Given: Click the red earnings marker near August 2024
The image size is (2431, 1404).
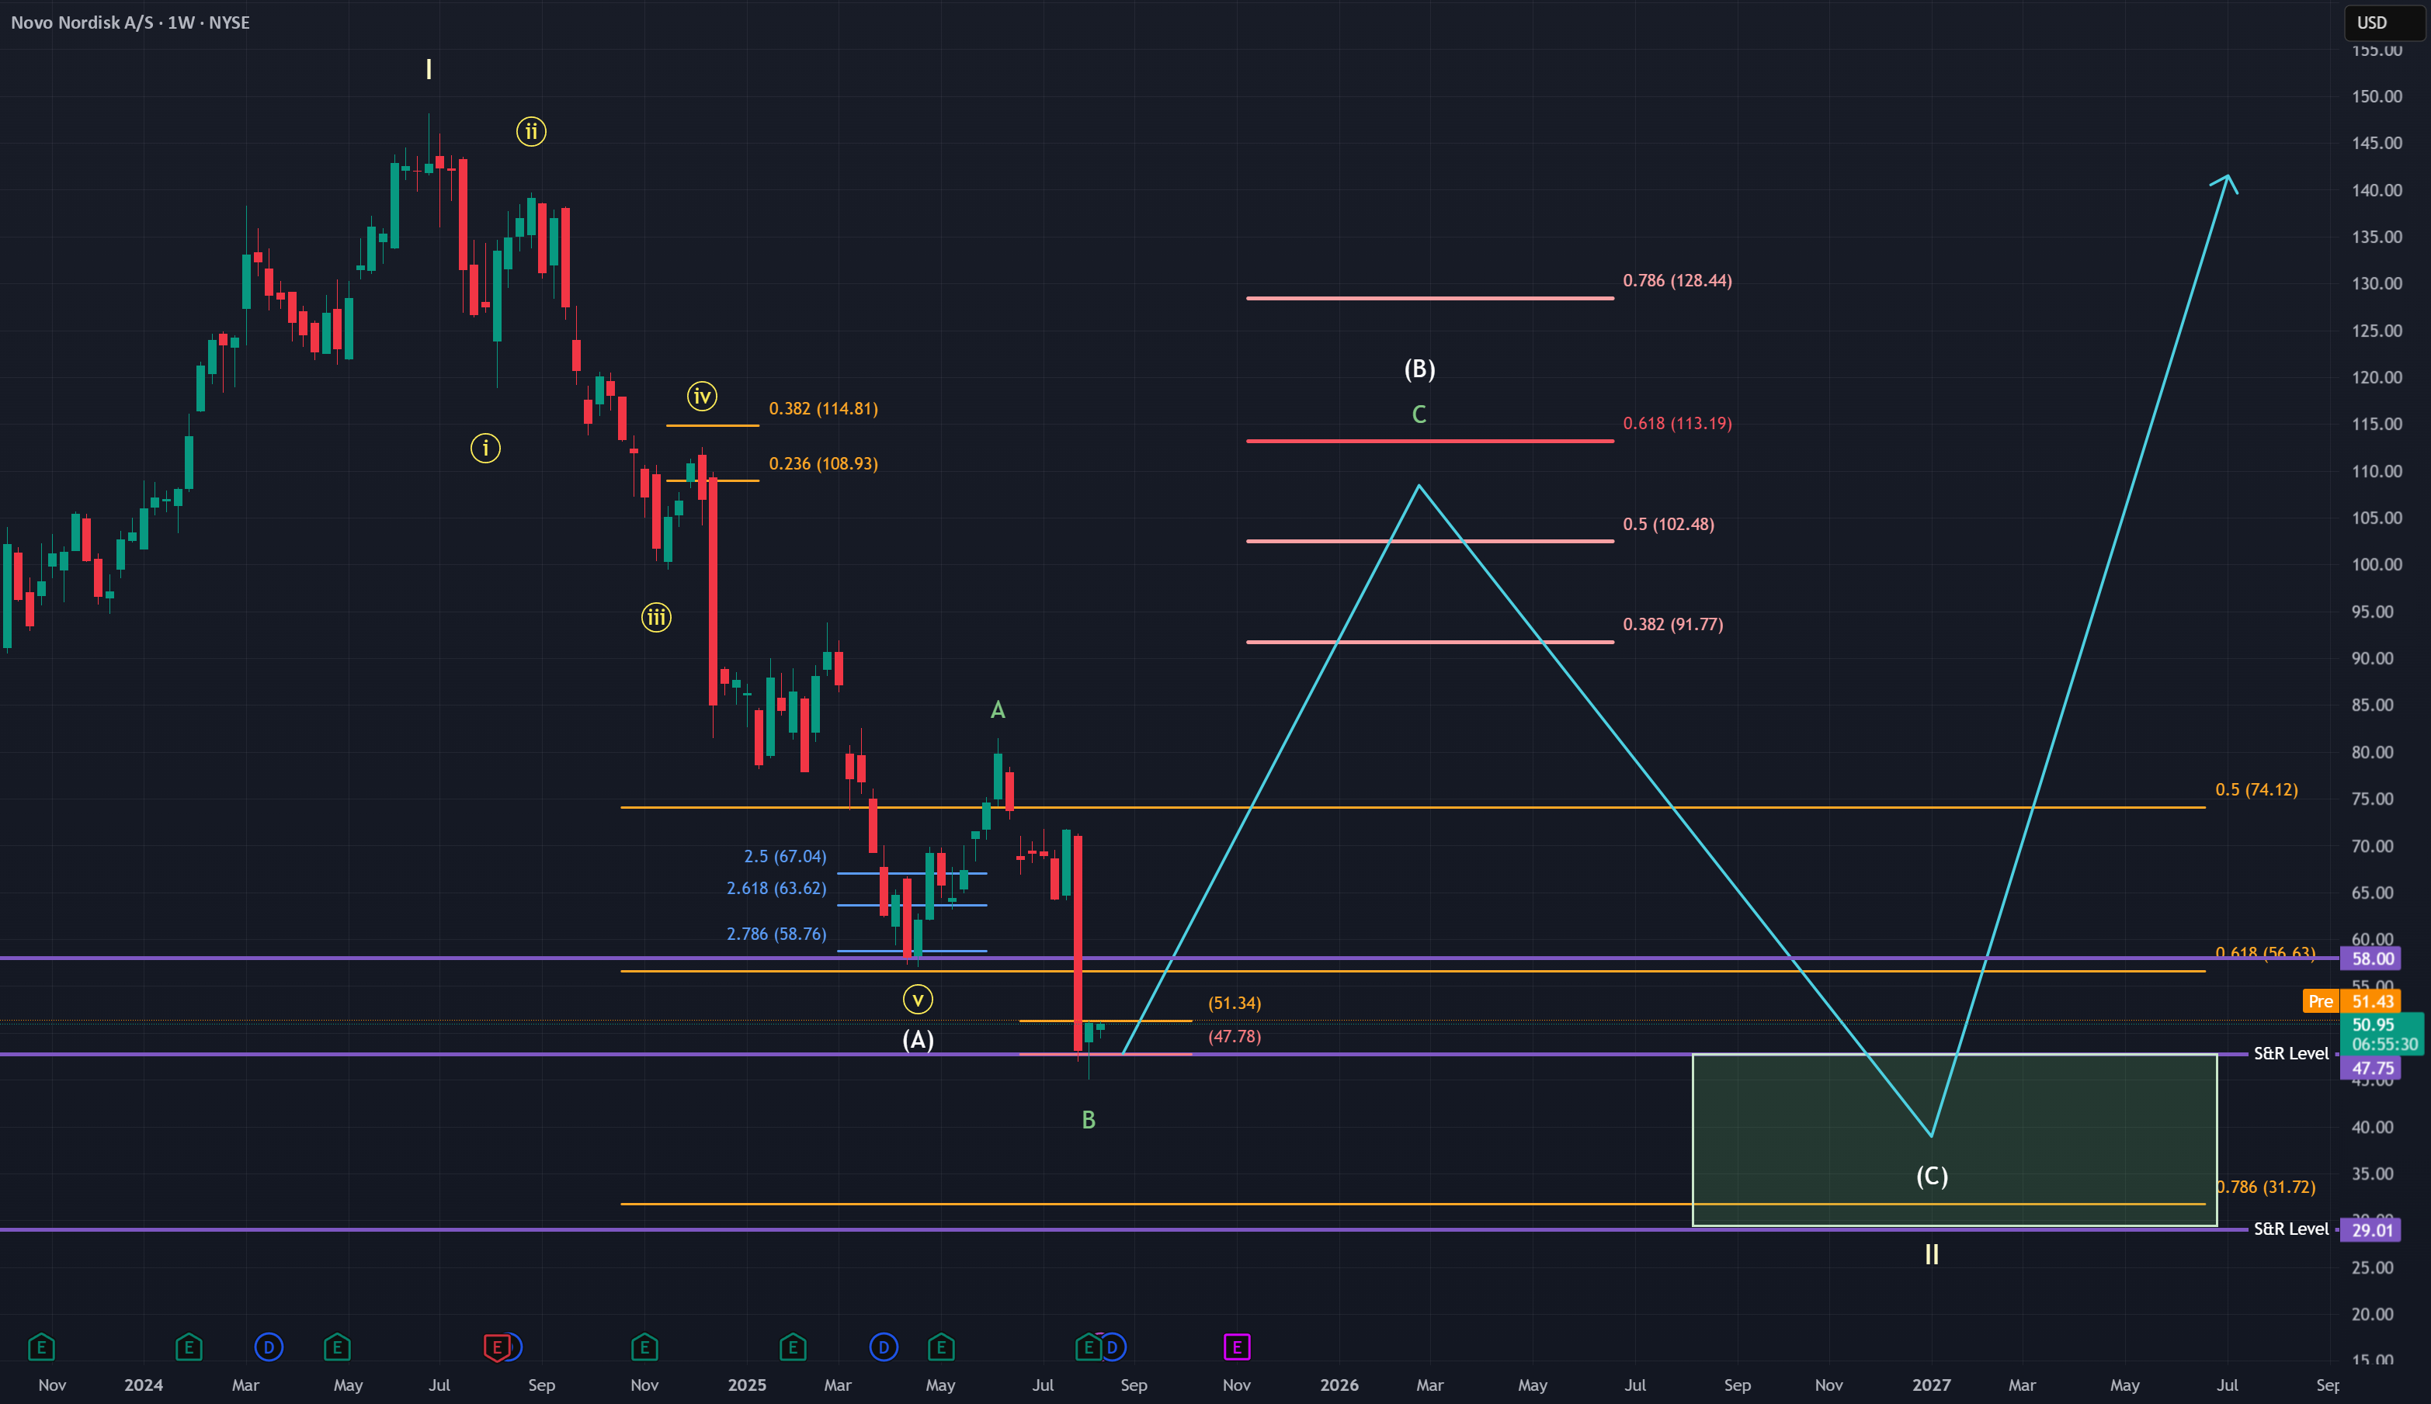Looking at the screenshot, I should (496, 1347).
